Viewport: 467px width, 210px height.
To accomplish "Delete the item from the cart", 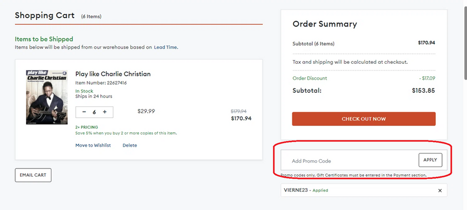I will pyautogui.click(x=130, y=145).
